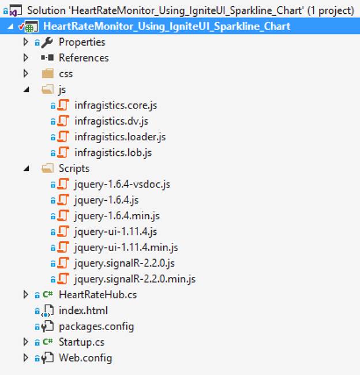Select the References label
The image size is (360, 375).
[84, 58]
